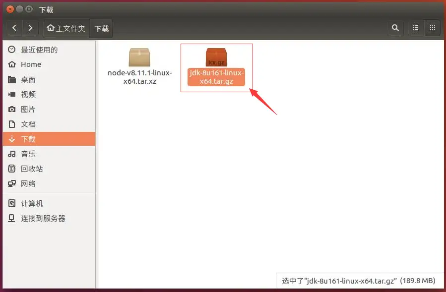Open 最近使用的 in sidebar

click(x=39, y=50)
